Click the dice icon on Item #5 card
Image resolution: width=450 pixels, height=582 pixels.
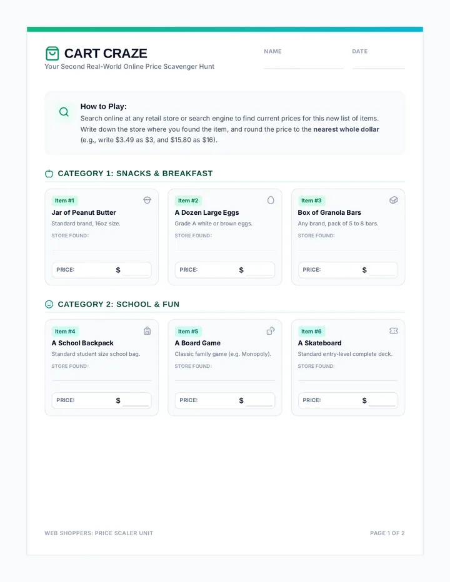(271, 331)
